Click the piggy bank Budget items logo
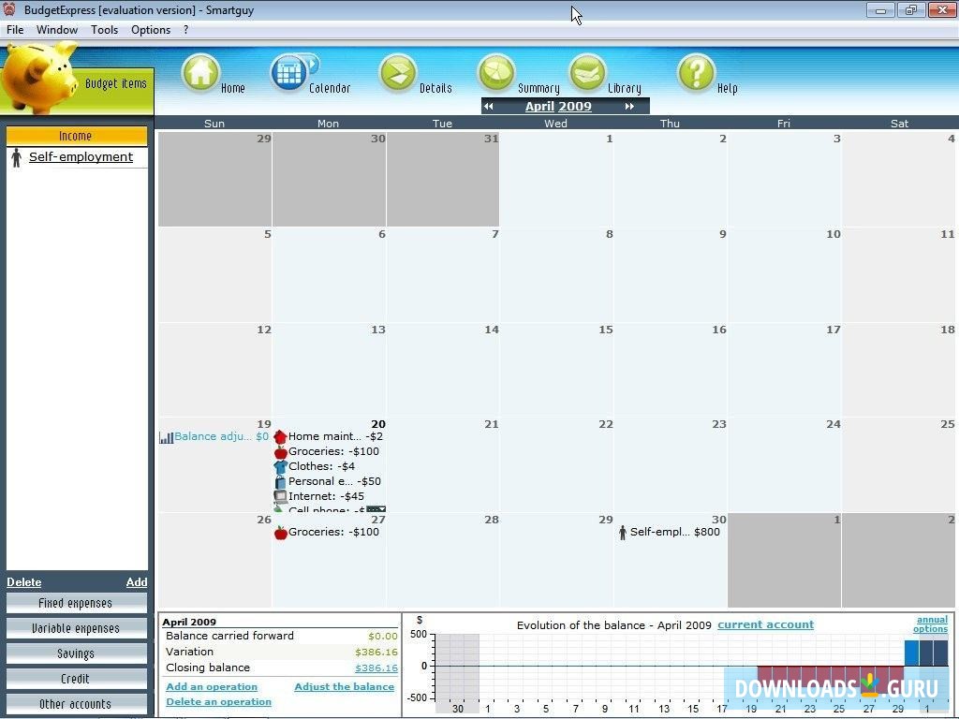 click(x=41, y=79)
